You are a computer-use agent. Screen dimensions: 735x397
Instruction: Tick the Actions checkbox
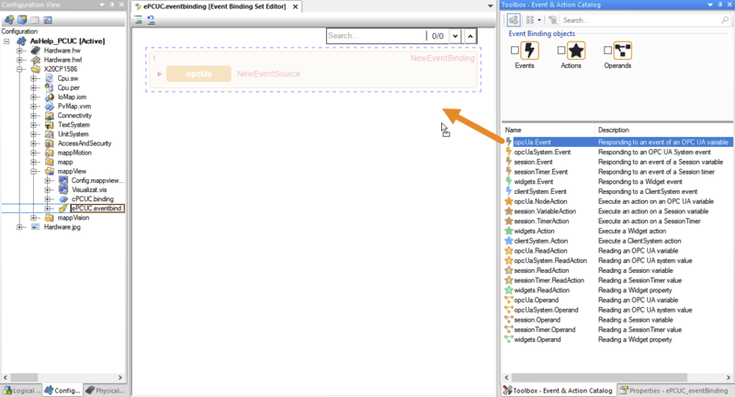pos(561,51)
